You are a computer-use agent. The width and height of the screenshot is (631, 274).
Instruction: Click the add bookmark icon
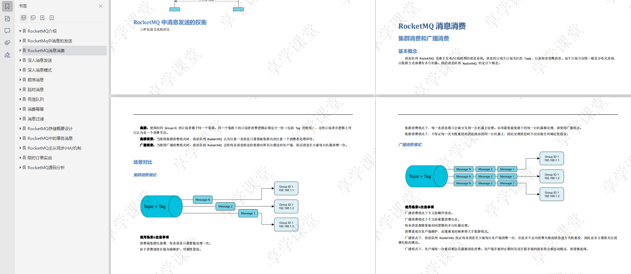click(42, 18)
